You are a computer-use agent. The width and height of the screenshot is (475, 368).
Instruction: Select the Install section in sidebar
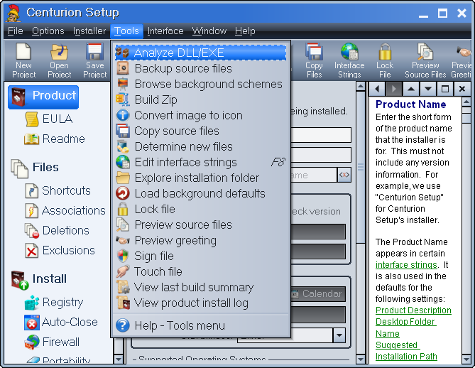pyautogui.click(x=39, y=279)
